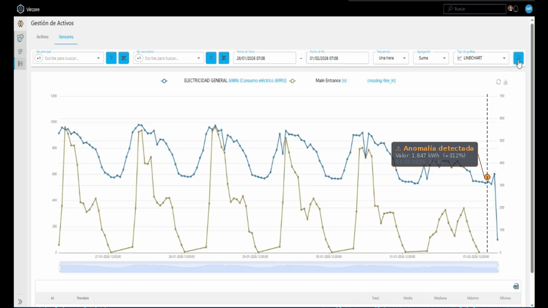Click the +1 chip in Eje principal
Image resolution: width=548 pixels, height=308 pixels.
(x=39, y=58)
